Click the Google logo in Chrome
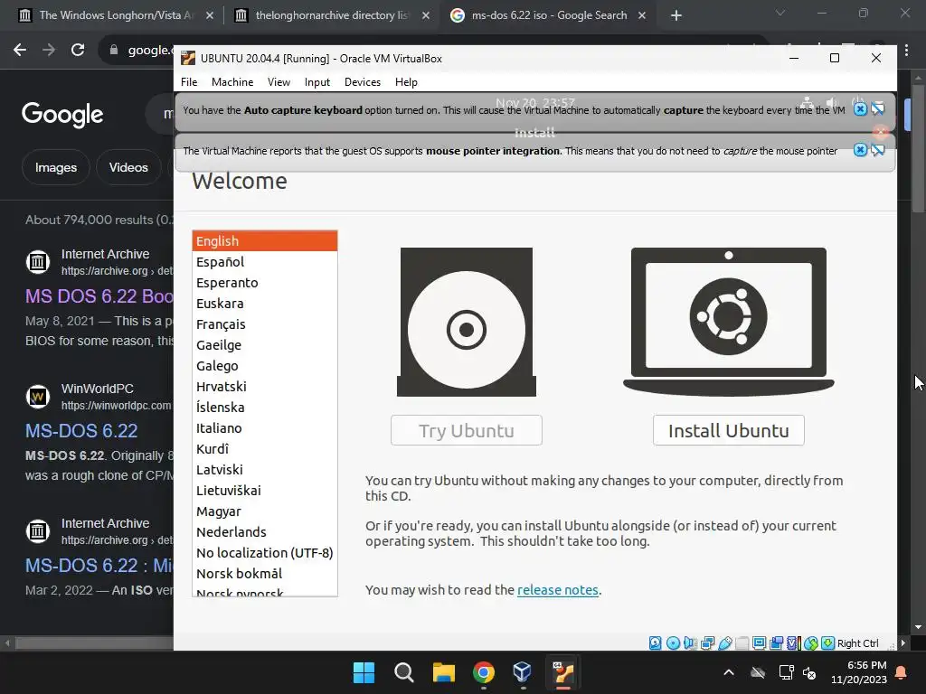The width and height of the screenshot is (926, 694). [62, 114]
